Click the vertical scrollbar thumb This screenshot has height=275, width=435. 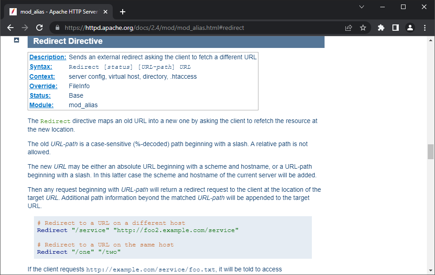430,152
